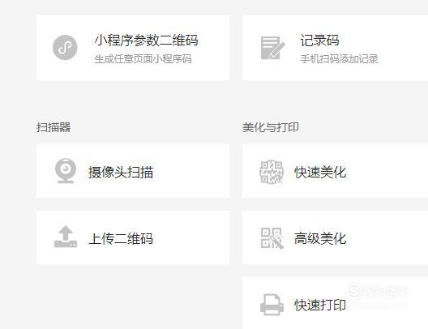The image size is (428, 329).
Task: Choose 快速打印 label
Action: [320, 305]
